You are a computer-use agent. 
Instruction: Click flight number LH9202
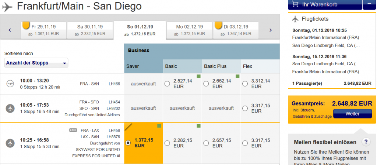pyautogui.click(x=113, y=109)
